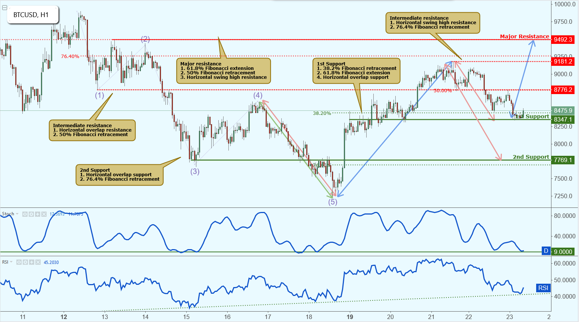579x322 pixels.
Task: Click the blue RSI label tag
Action: click(543, 288)
